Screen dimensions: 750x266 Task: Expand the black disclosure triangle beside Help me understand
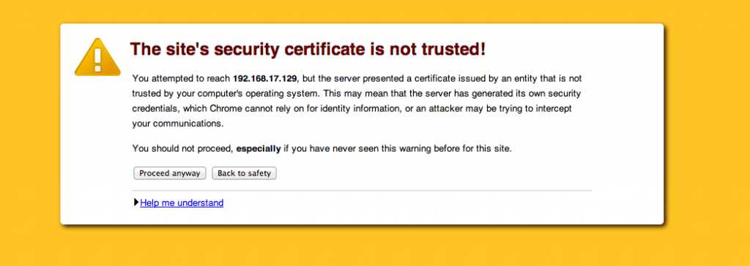point(136,202)
